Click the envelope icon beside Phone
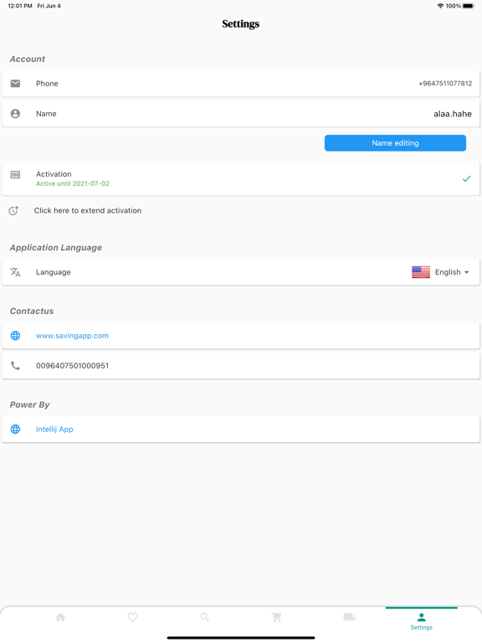This screenshot has height=643, width=482. 15,84
